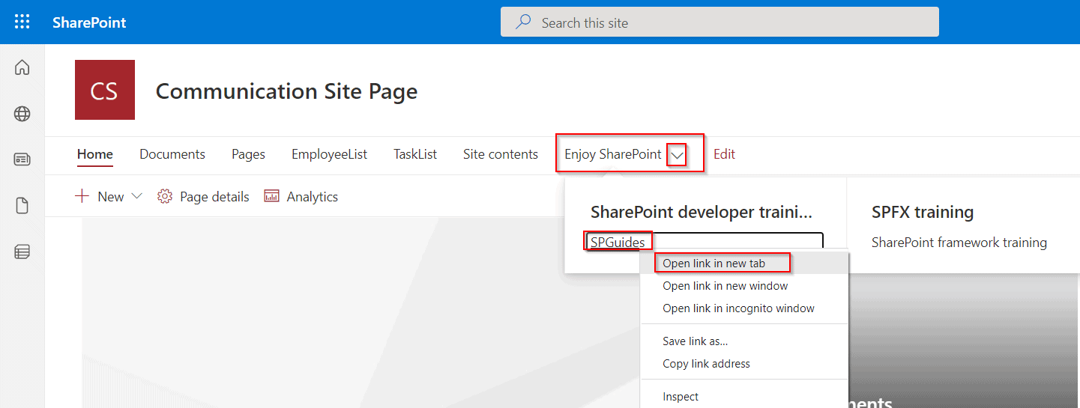Choose Open link in new window
Viewport: 1080px width, 408px height.
click(x=744, y=286)
